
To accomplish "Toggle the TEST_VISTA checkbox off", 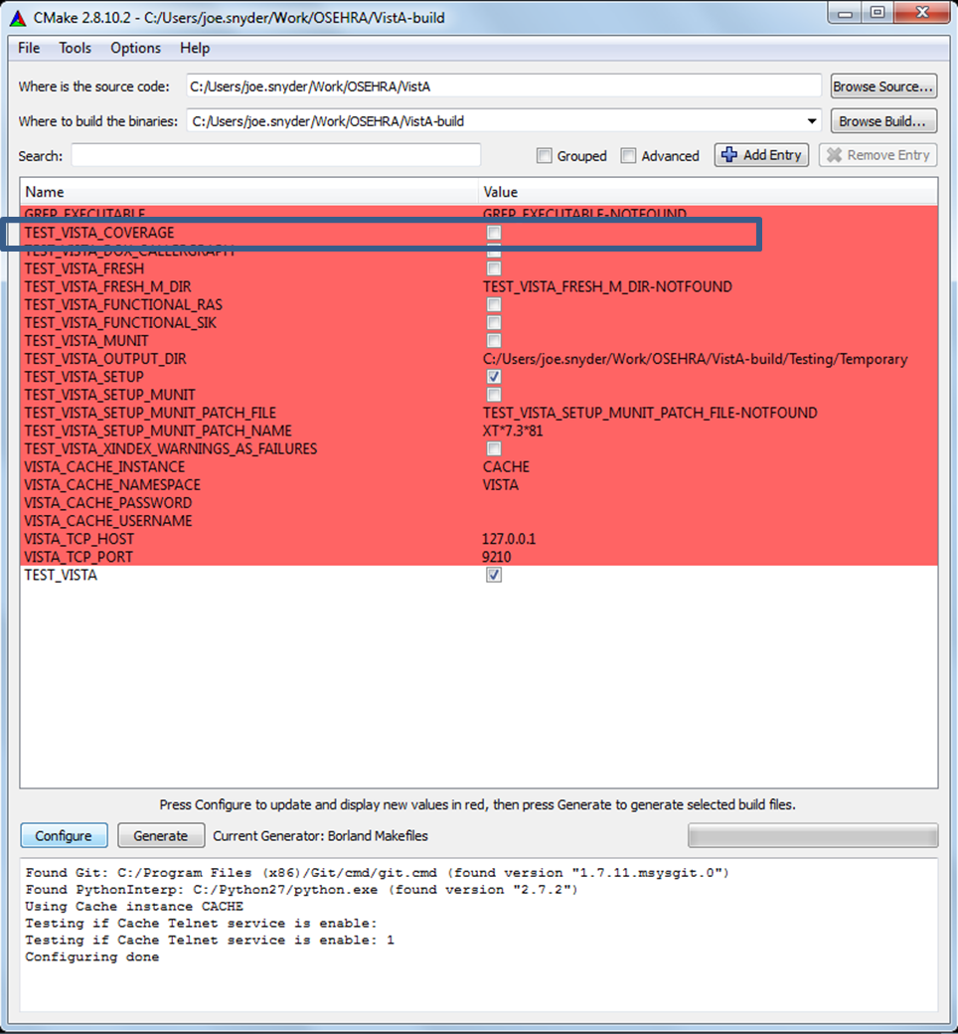I will pos(494,575).
